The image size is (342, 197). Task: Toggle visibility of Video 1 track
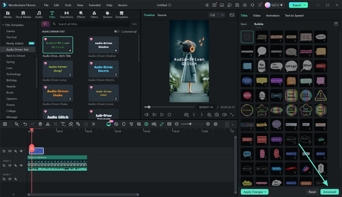(x=21, y=166)
